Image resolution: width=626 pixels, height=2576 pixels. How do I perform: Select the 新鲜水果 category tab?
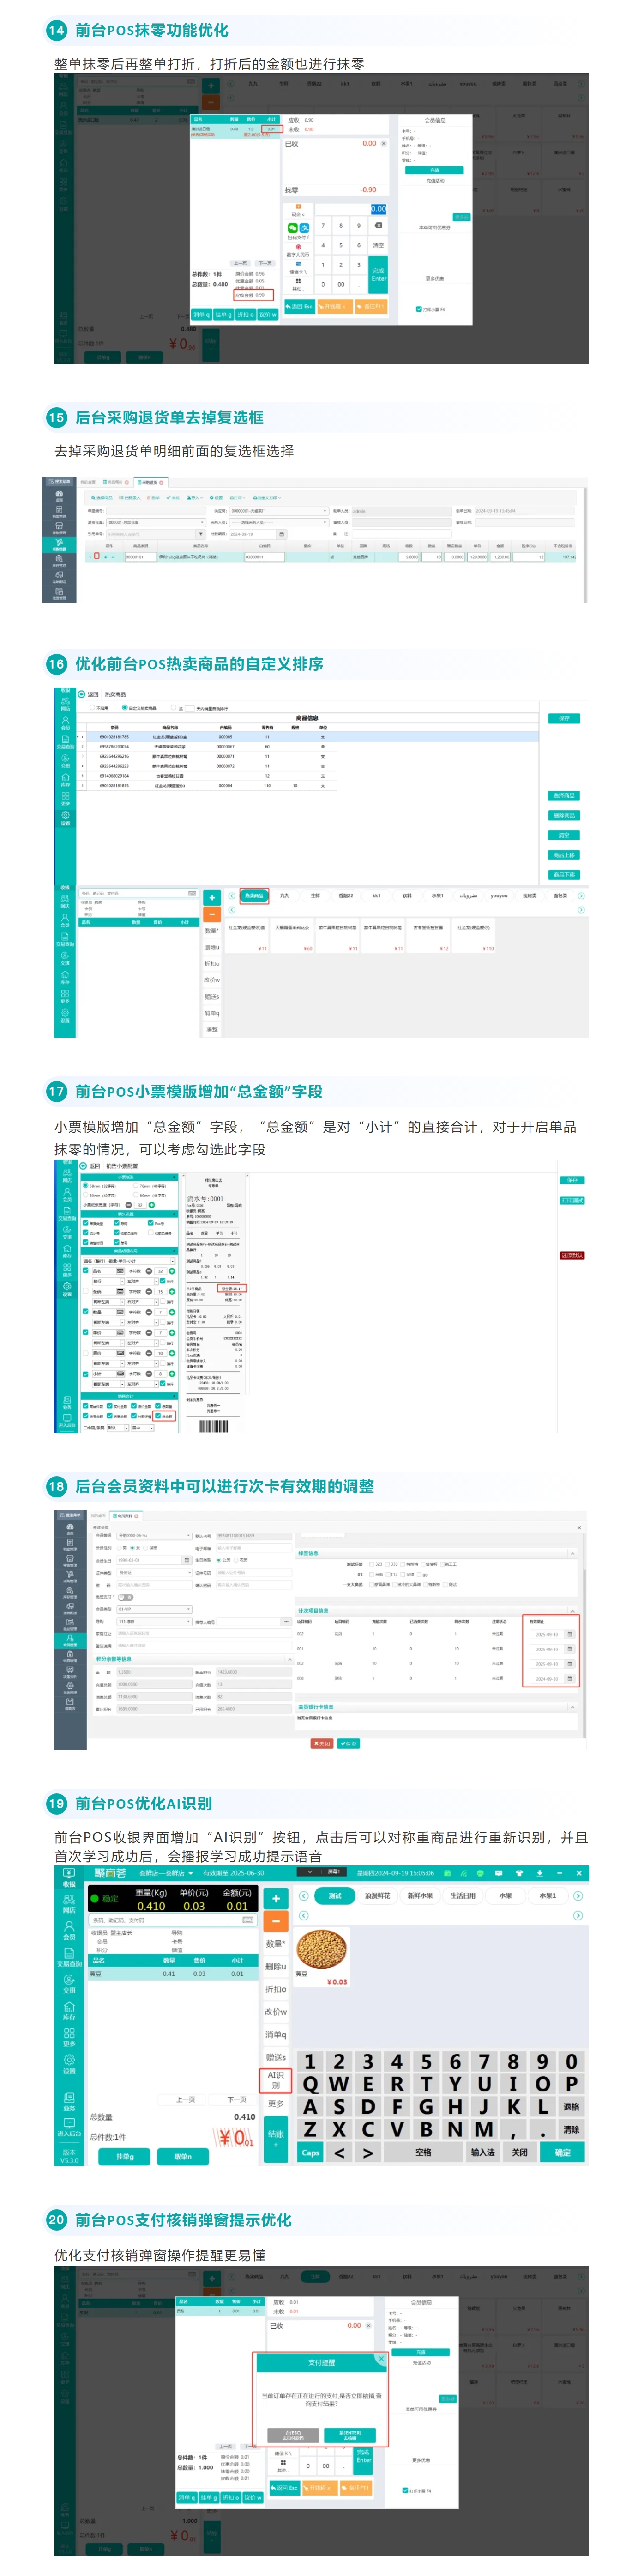click(420, 1896)
